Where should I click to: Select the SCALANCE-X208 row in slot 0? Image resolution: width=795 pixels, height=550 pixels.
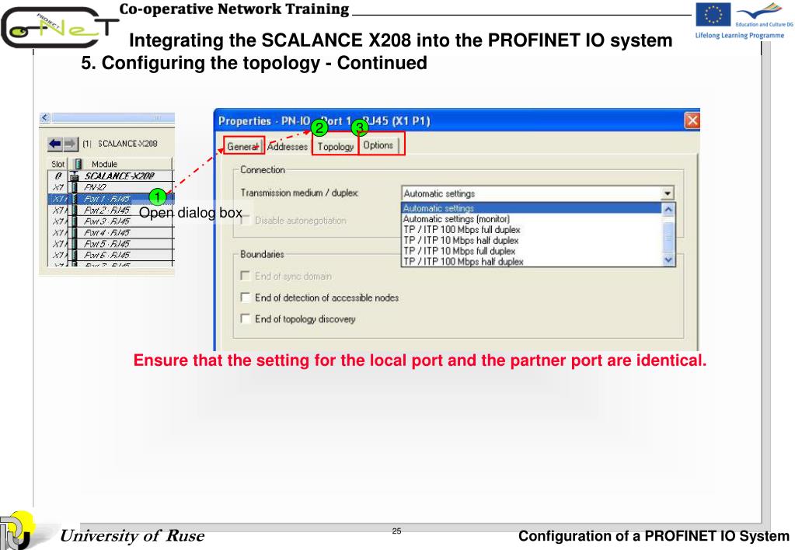(x=110, y=176)
